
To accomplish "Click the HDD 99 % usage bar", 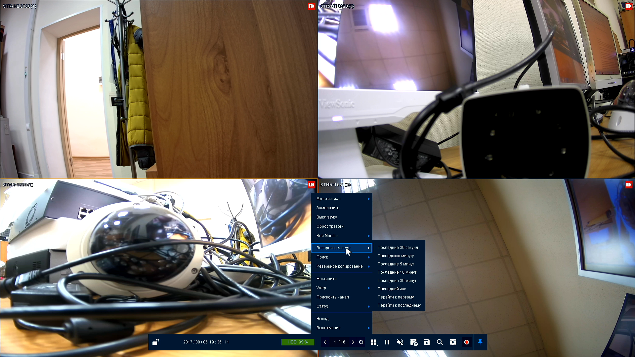I will point(298,342).
